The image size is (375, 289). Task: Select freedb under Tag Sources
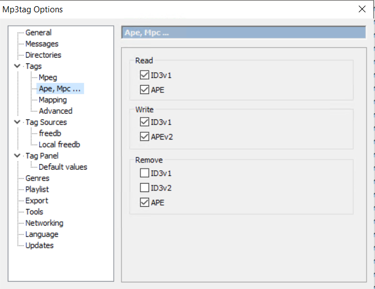pos(49,133)
